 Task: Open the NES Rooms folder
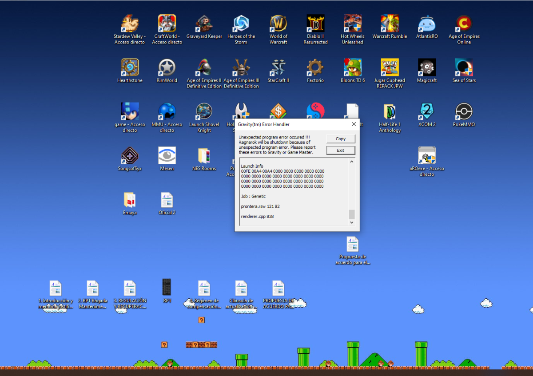(x=204, y=156)
